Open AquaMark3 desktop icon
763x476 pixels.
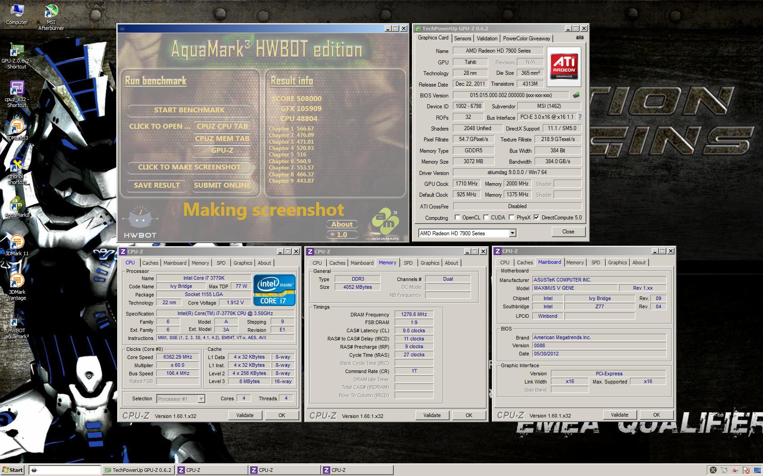coord(16,207)
